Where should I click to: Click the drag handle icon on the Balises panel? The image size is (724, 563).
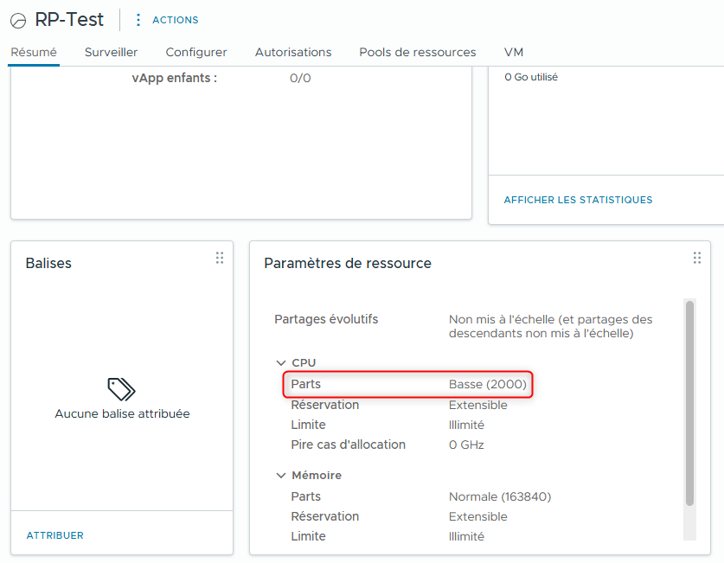219,257
